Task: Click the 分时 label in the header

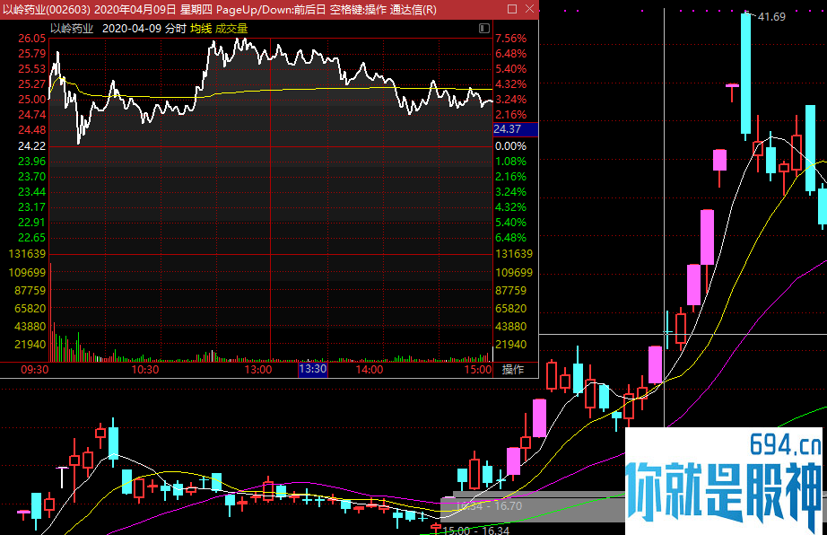Action: pyautogui.click(x=176, y=29)
